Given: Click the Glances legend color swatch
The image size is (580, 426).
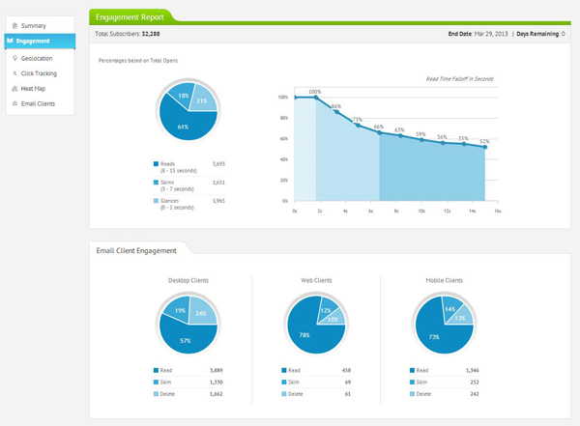Looking at the screenshot, I should coord(156,200).
